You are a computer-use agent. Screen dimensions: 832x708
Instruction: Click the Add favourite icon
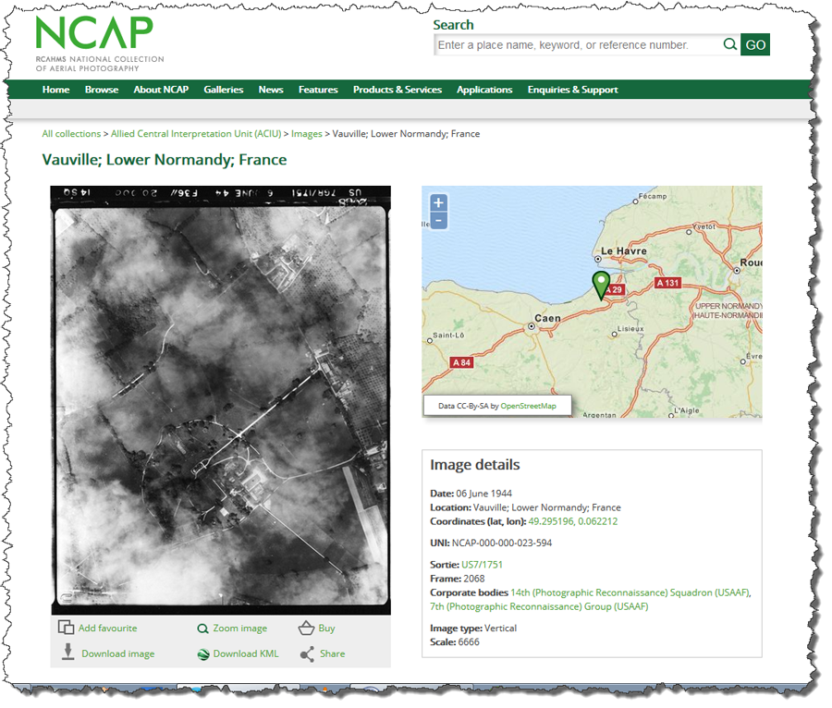66,627
